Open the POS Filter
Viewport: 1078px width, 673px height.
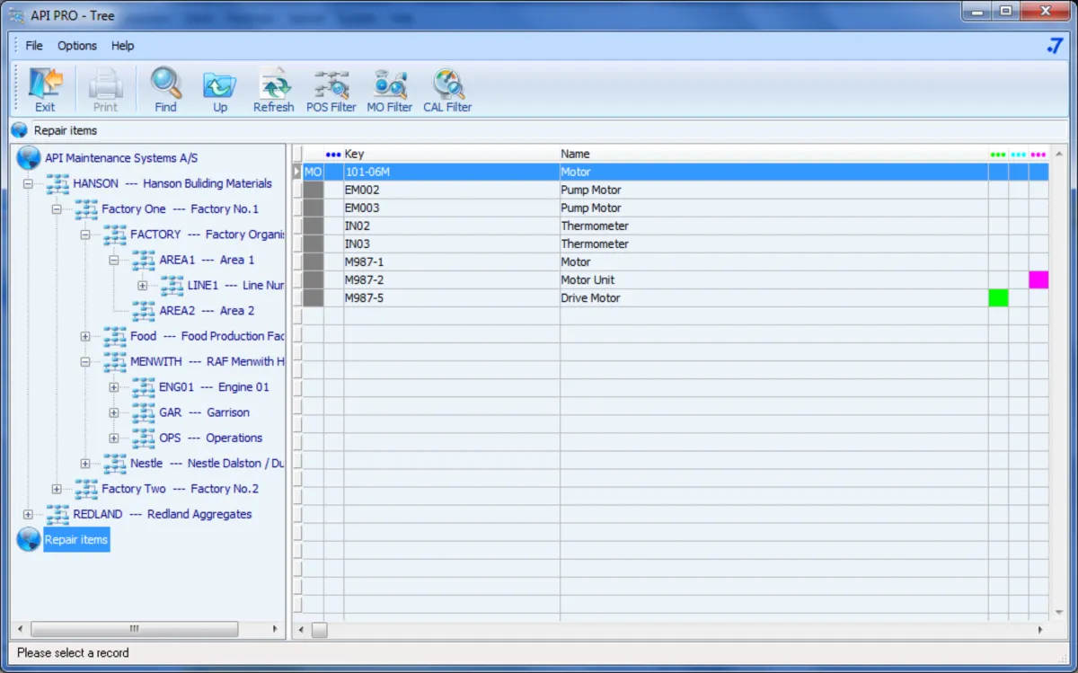pos(331,90)
